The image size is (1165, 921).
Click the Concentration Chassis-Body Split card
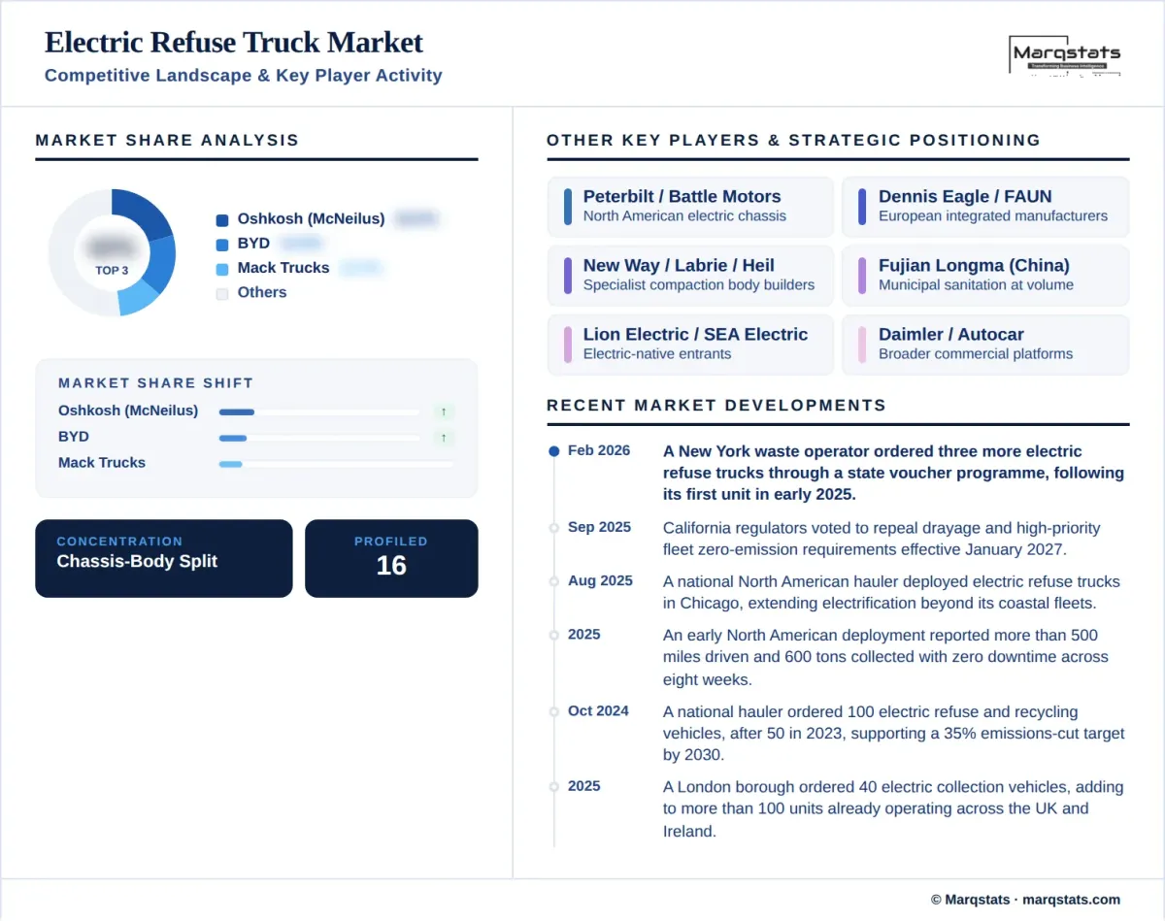(x=163, y=558)
